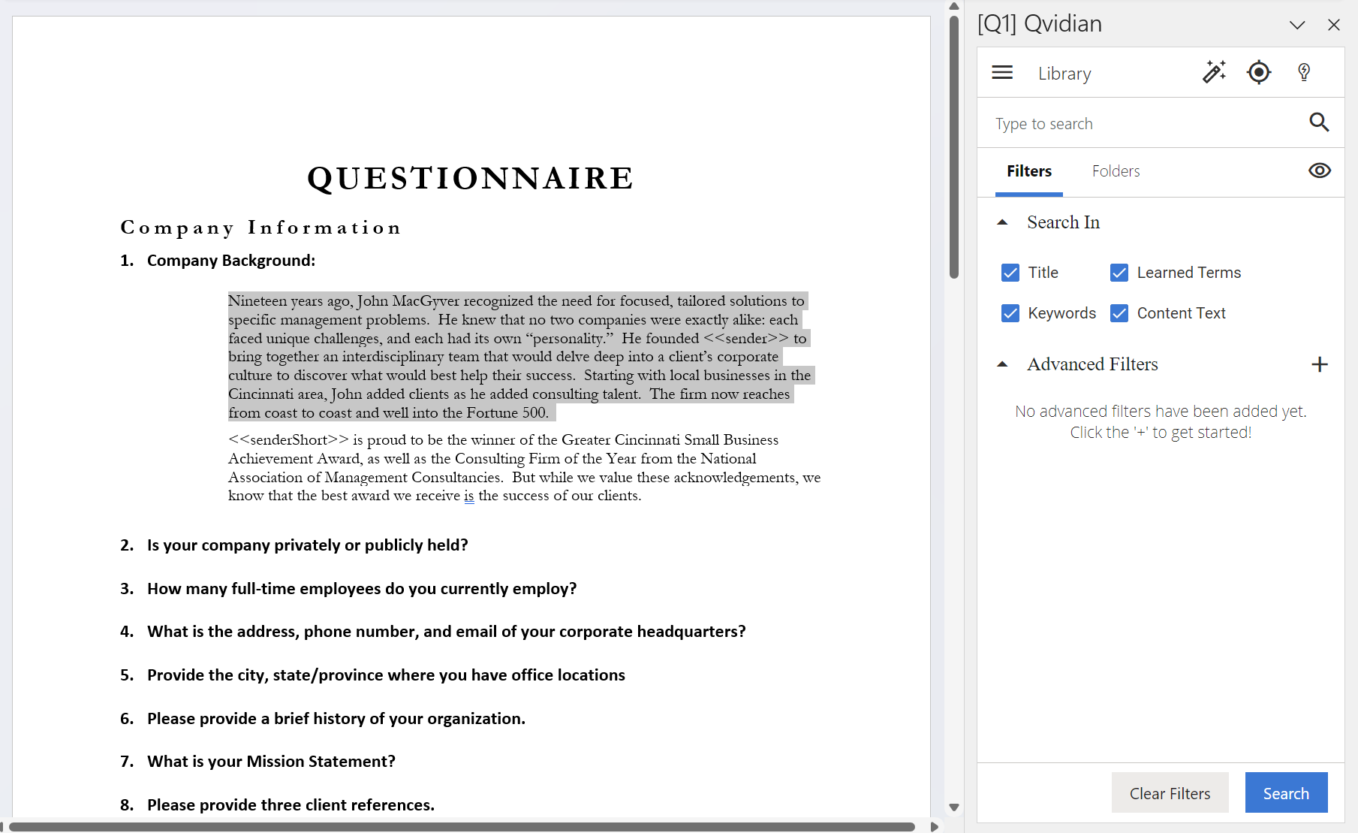
Task: Click the horizontal scrollbar thumb
Action: (x=462, y=827)
